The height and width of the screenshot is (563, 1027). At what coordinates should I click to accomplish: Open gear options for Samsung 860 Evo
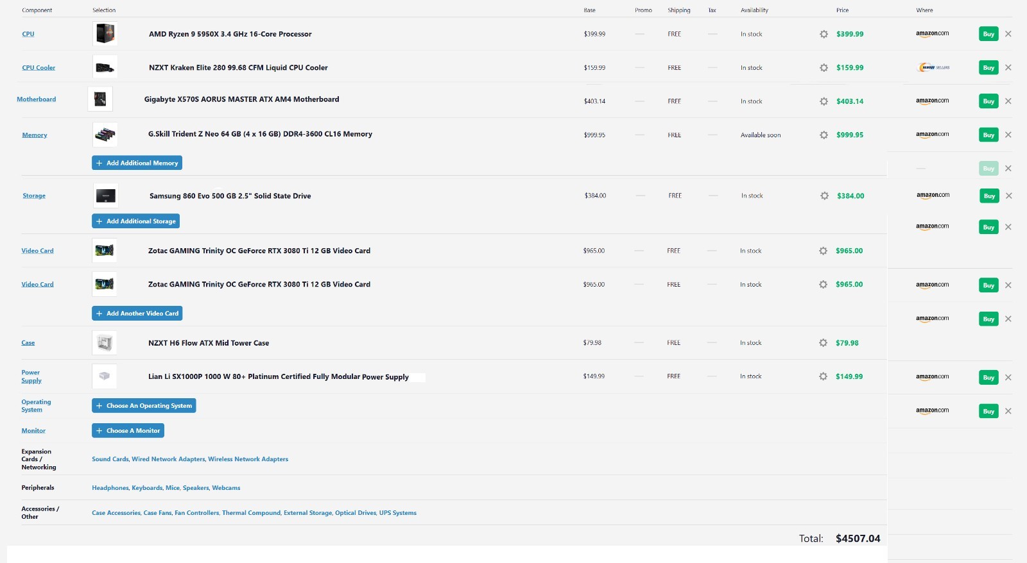[x=824, y=196]
